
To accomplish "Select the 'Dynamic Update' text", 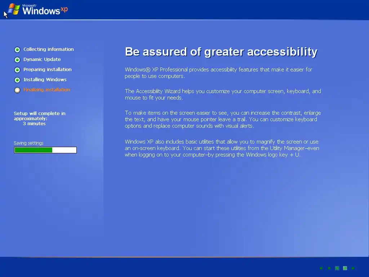I will [x=42, y=60].
